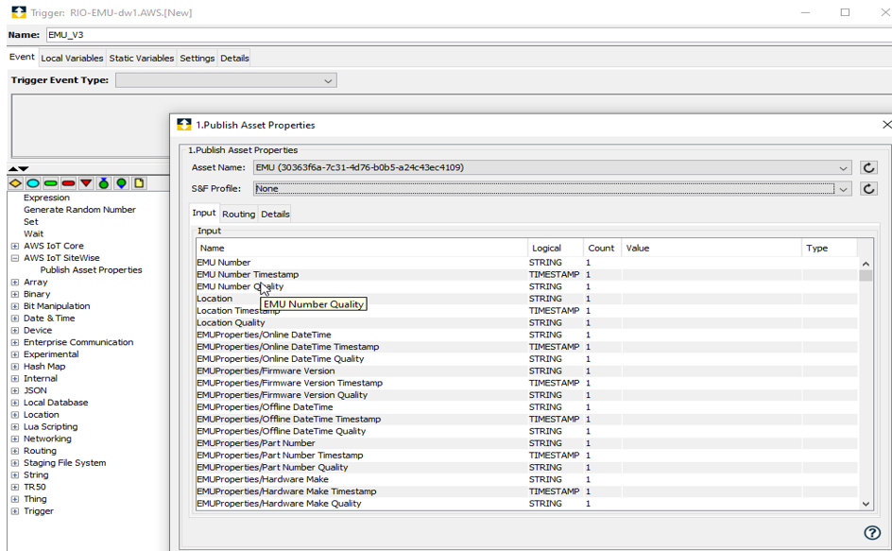Image resolution: width=892 pixels, height=551 pixels.
Task: Switch to the Static Variables tab
Action: tap(142, 58)
